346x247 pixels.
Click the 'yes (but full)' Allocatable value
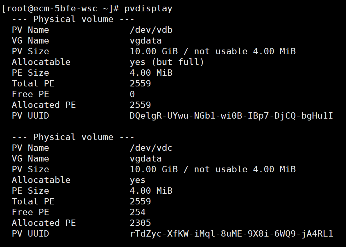point(167,62)
